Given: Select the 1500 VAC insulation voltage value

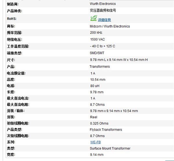Looking at the screenshot, I should coord(97,39).
